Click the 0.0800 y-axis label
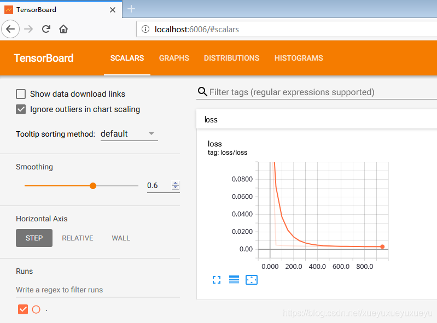This screenshot has height=323, width=437. [x=242, y=179]
